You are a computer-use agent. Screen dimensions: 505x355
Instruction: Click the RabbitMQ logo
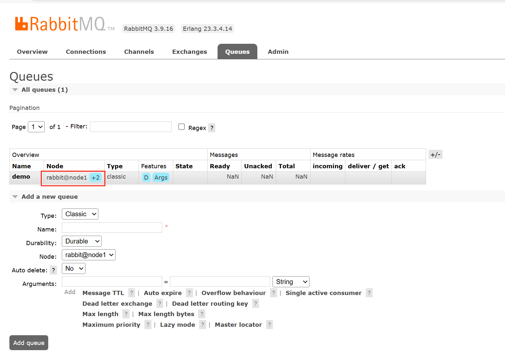65,24
